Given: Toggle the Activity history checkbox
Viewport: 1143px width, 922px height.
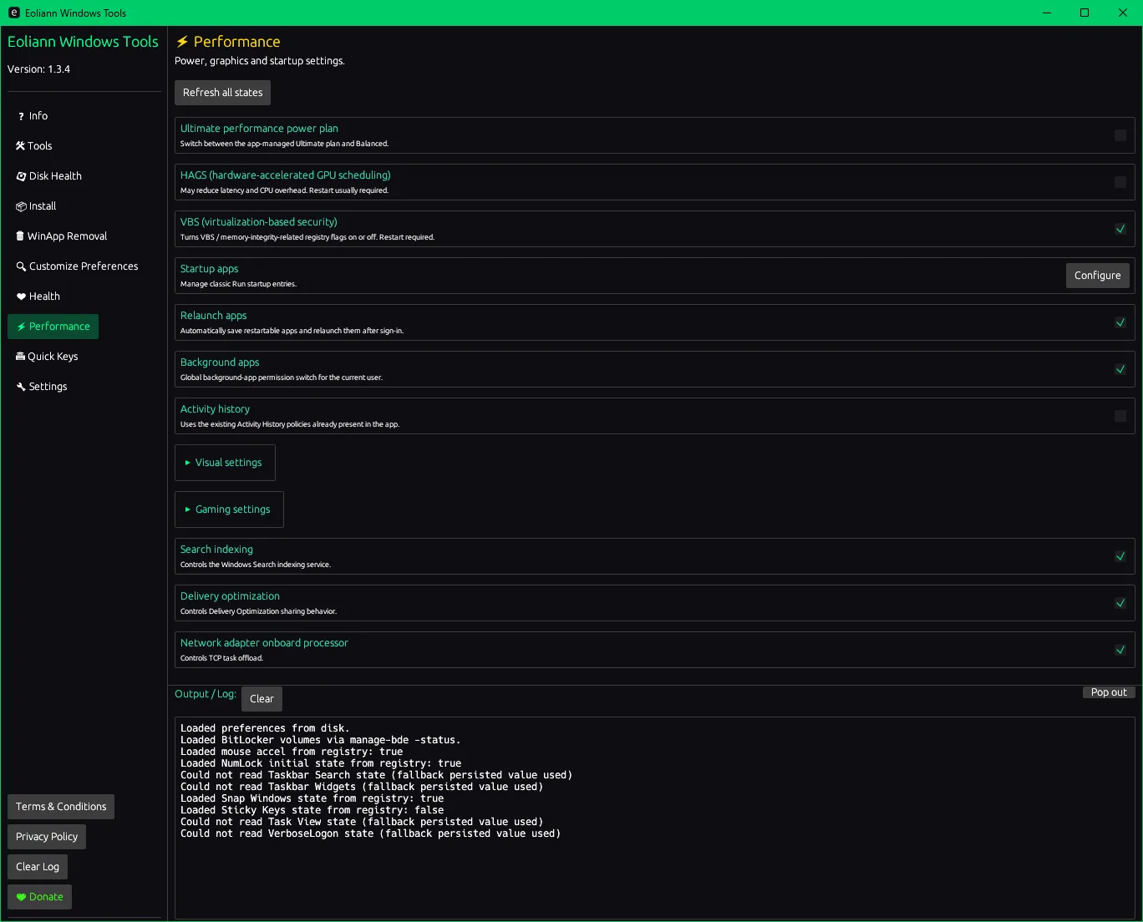Looking at the screenshot, I should [x=1120, y=416].
